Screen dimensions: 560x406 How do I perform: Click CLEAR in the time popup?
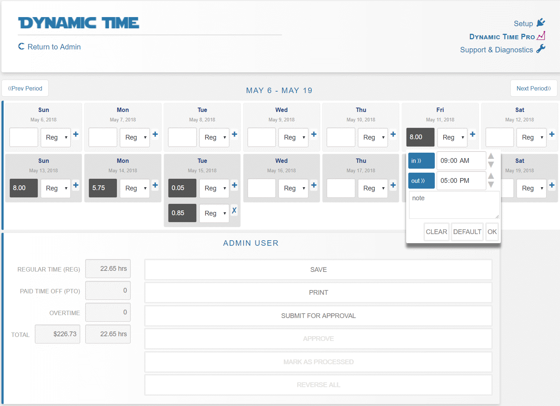437,232
